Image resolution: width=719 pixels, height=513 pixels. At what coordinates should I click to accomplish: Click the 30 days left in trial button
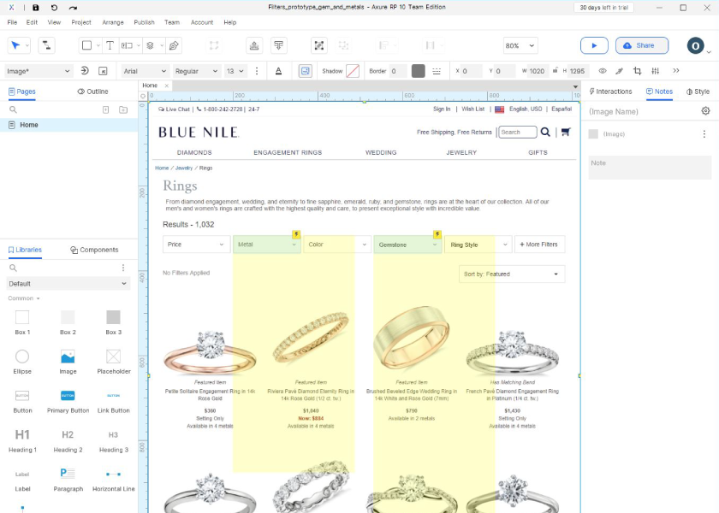click(x=603, y=8)
